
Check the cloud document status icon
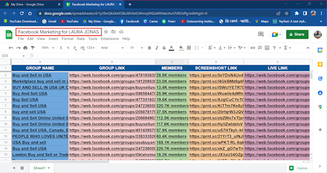click(x=121, y=32)
